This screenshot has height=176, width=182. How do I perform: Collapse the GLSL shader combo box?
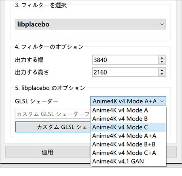128,101
